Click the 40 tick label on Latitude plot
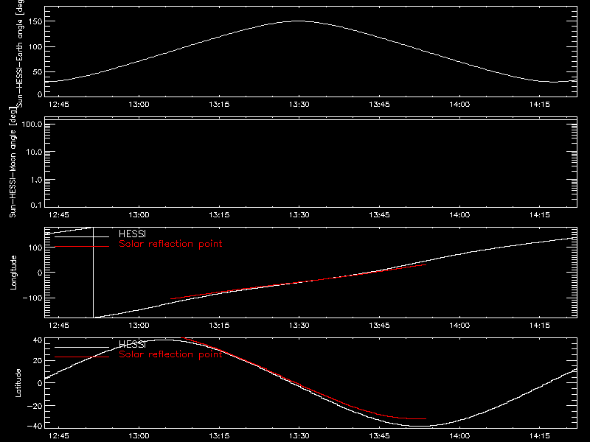This screenshot has height=442, width=590. click(38, 340)
